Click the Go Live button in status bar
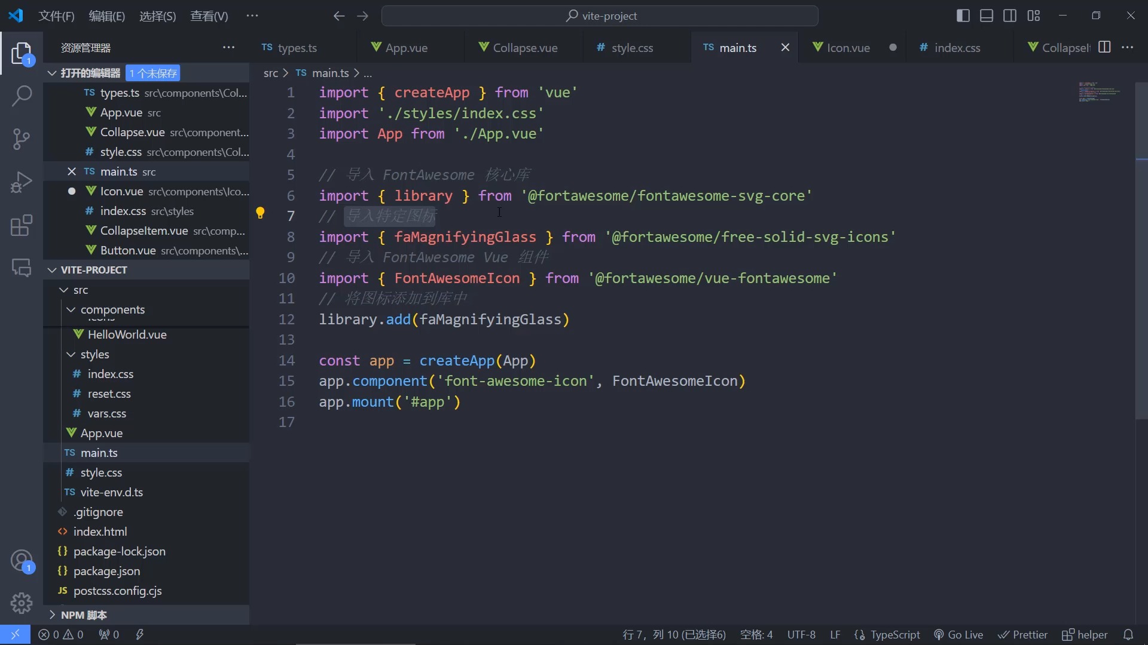Screen dimensions: 1148x645 [958, 634]
